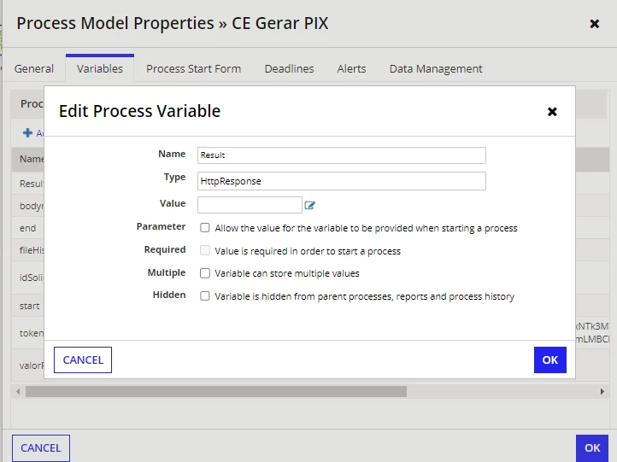Click the horizontal scrollbar right arrow
The height and width of the screenshot is (462, 617).
click(x=602, y=392)
